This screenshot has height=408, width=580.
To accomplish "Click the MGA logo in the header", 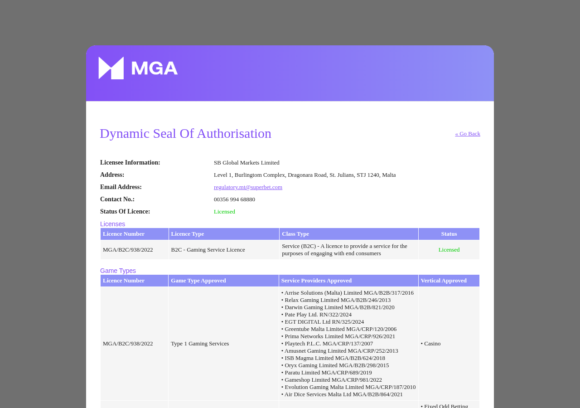I will [138, 68].
